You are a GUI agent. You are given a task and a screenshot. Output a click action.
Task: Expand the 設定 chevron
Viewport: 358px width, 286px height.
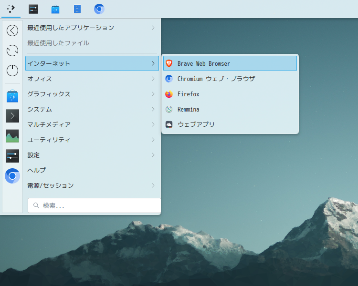153,155
